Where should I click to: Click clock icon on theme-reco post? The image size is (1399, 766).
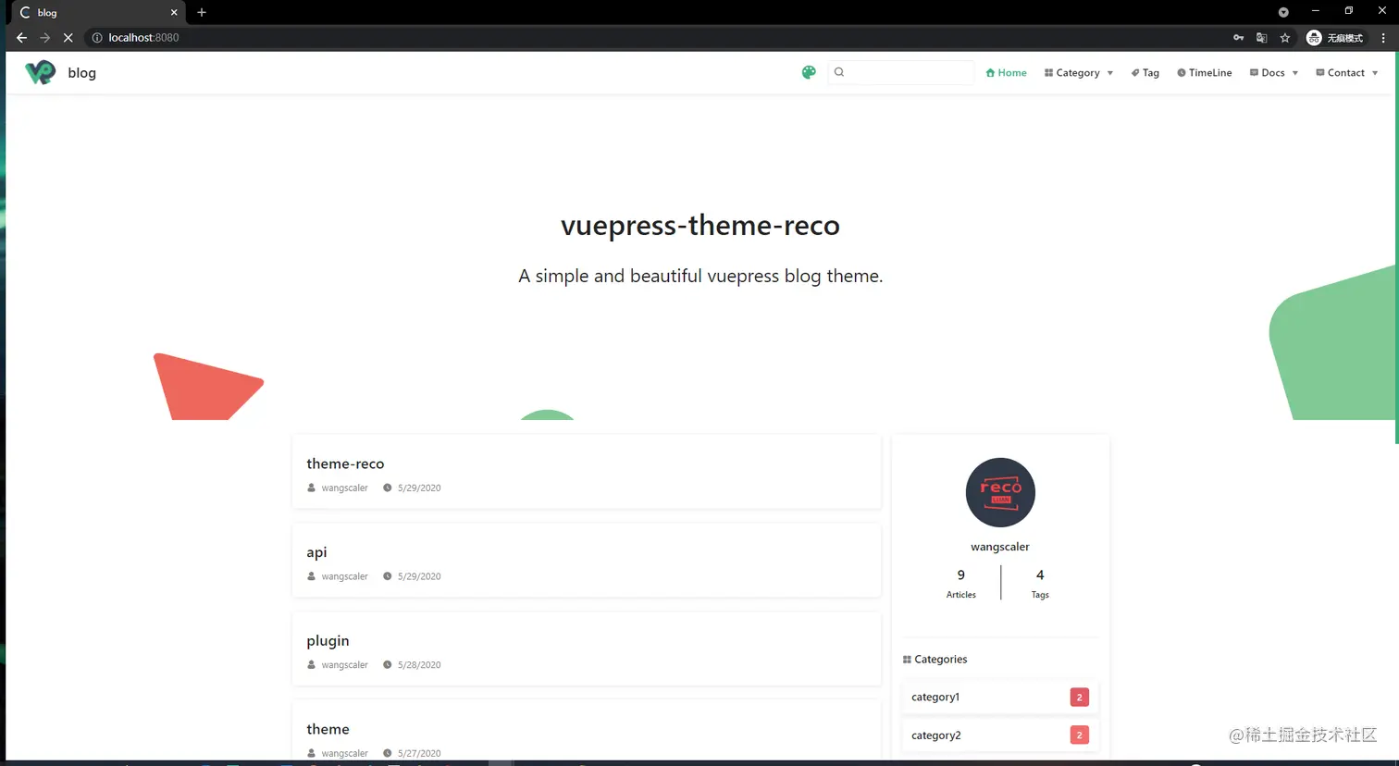click(x=388, y=488)
